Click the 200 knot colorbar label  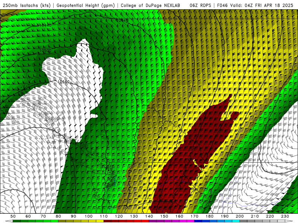240,216
